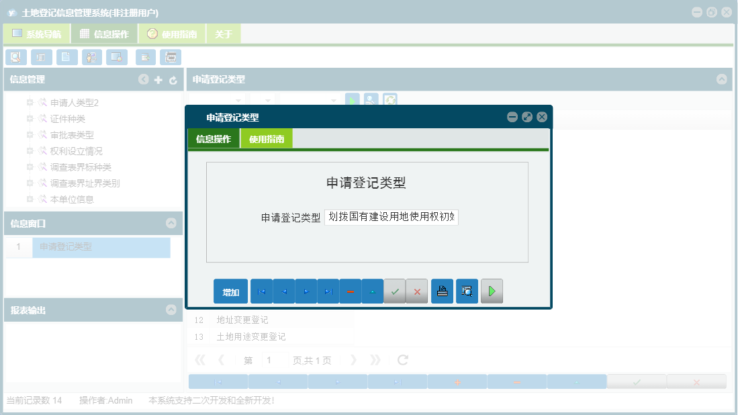This screenshot has width=738, height=415.
Task: Click the plus icon on the 信息管理 panel
Action: tap(158, 79)
